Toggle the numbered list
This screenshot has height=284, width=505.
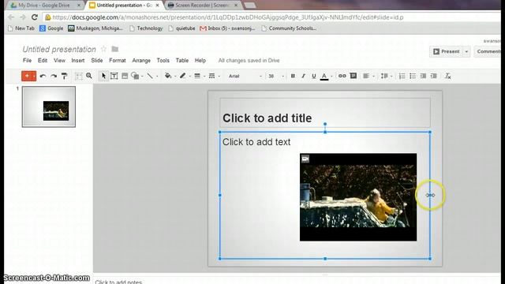[x=402, y=76]
